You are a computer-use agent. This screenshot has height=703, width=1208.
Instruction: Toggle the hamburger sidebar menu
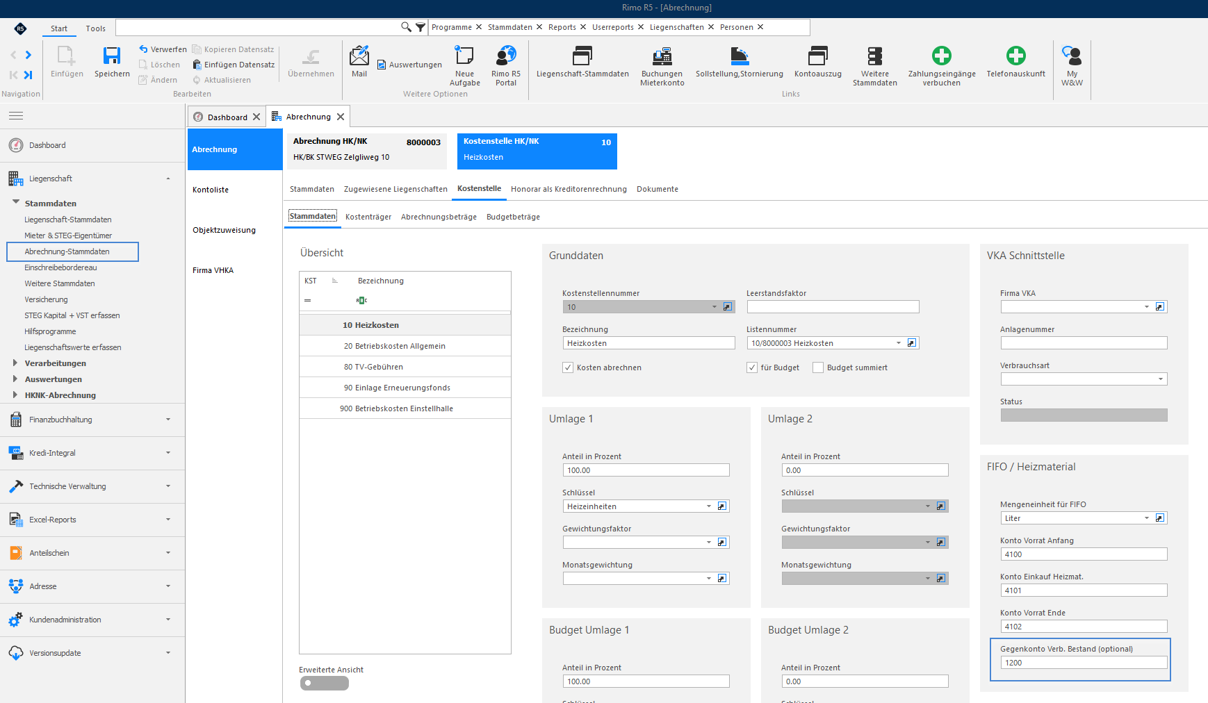click(x=16, y=115)
